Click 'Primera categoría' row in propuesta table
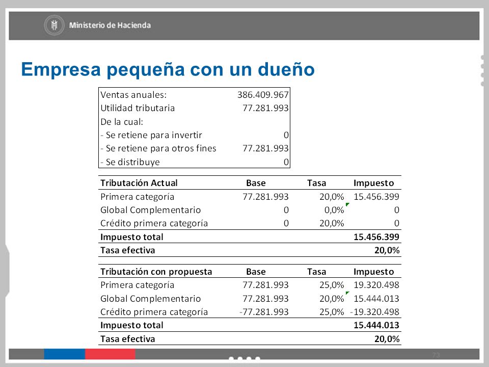The image size is (489, 367). click(x=137, y=285)
